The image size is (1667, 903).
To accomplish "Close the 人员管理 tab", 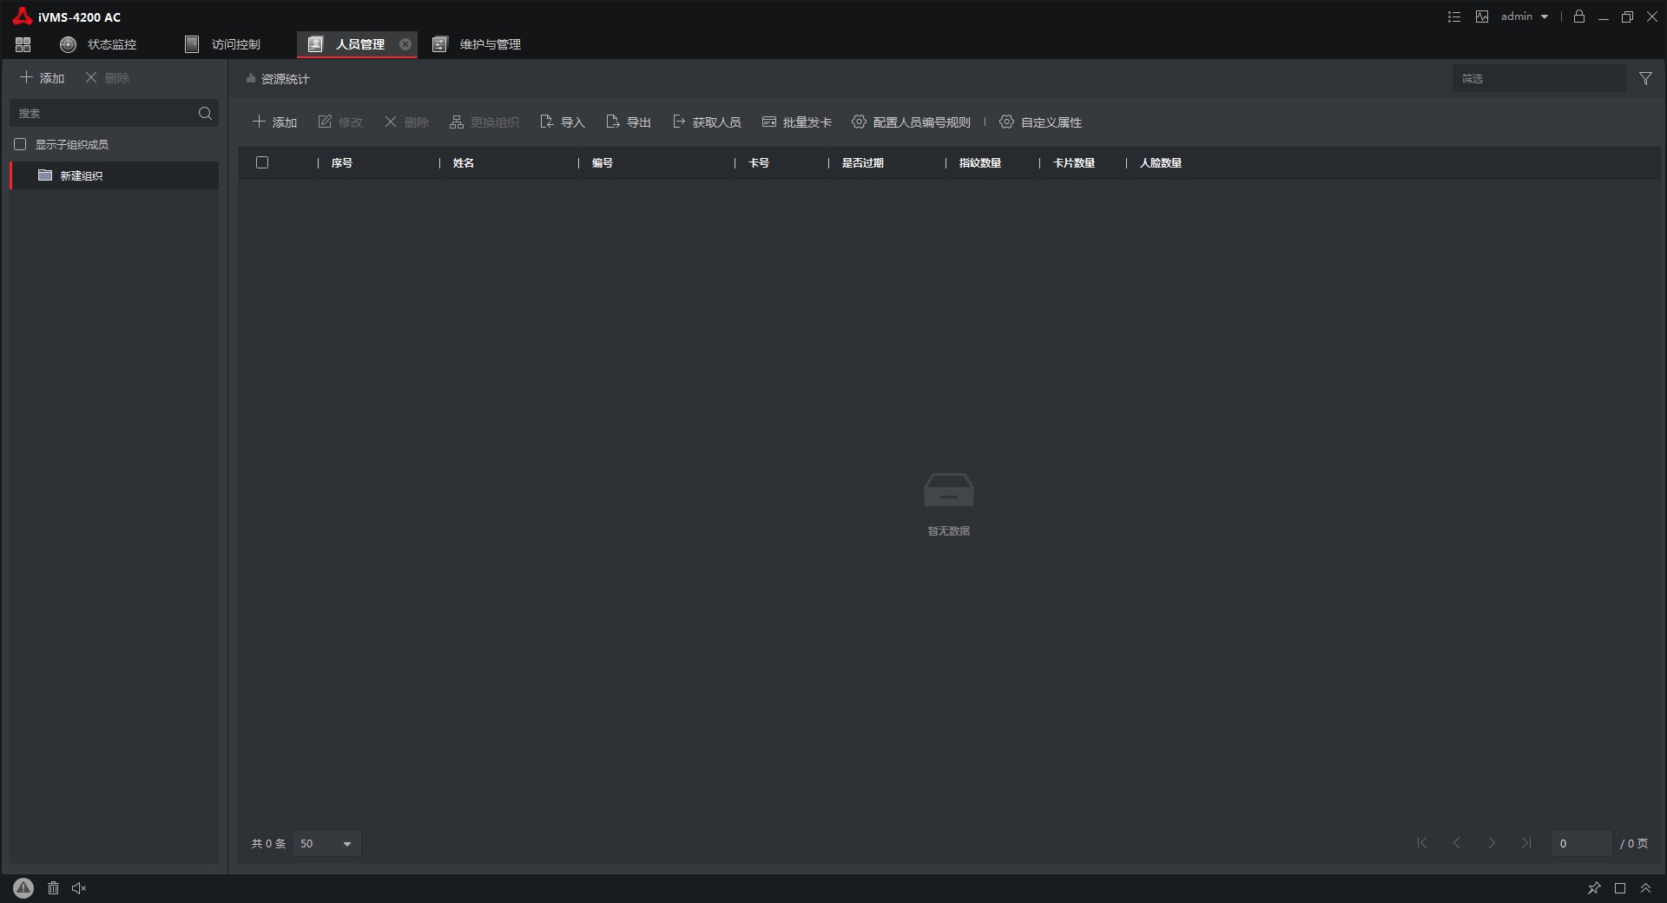I will tap(405, 44).
